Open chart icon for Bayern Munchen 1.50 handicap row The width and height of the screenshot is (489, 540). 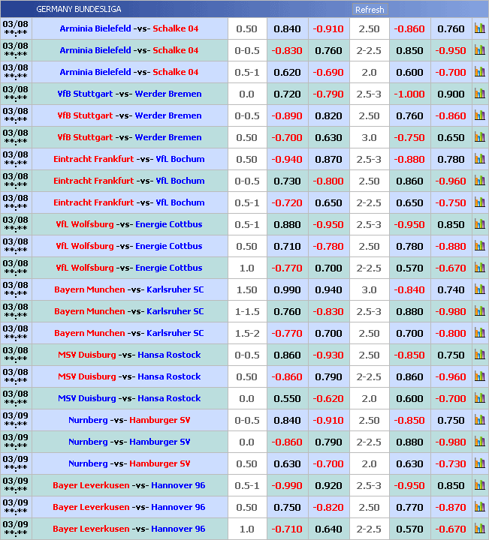[480, 289]
